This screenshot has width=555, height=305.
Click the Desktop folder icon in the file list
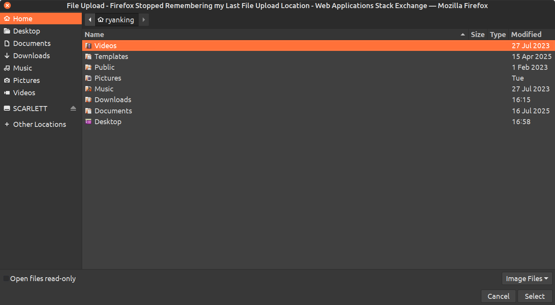tap(88, 122)
